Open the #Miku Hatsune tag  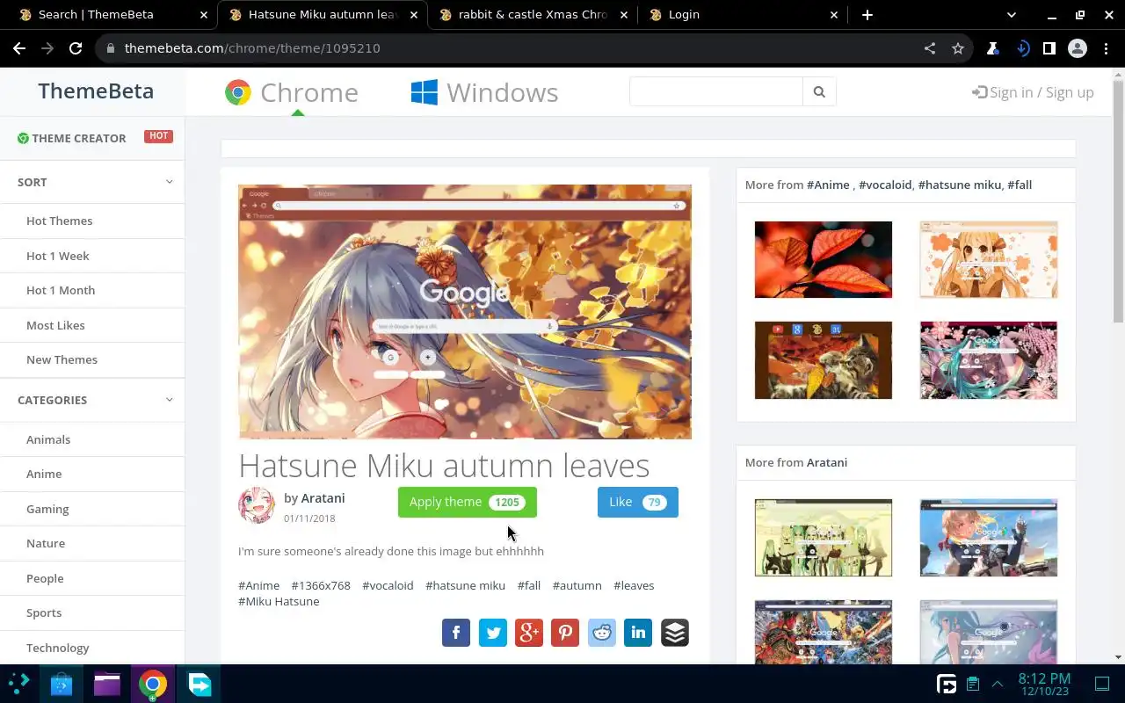pyautogui.click(x=279, y=601)
